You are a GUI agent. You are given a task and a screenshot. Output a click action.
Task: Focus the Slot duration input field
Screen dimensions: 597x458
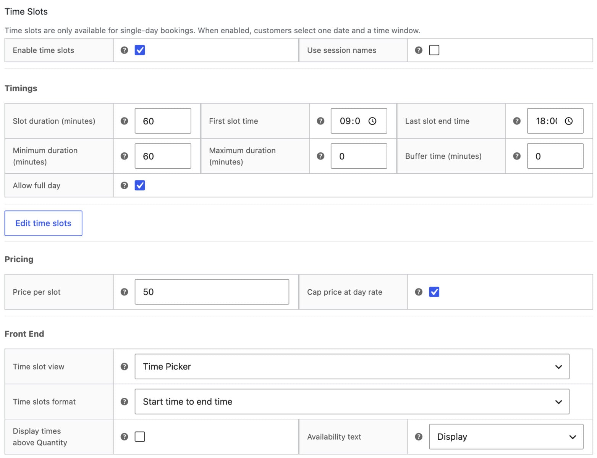point(163,121)
